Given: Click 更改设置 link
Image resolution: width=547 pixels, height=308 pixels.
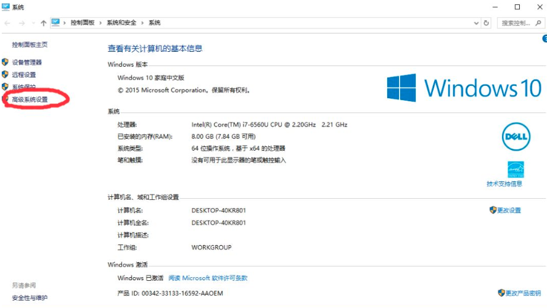Looking at the screenshot, I should click(x=509, y=210).
